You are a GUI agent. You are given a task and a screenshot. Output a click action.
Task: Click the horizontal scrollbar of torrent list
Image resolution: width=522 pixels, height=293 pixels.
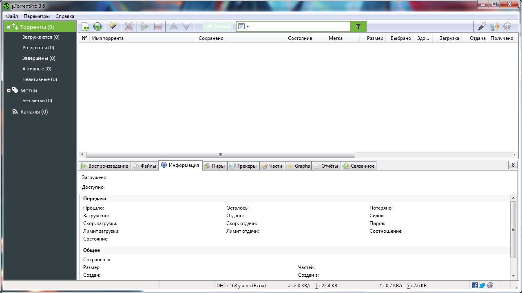220,155
